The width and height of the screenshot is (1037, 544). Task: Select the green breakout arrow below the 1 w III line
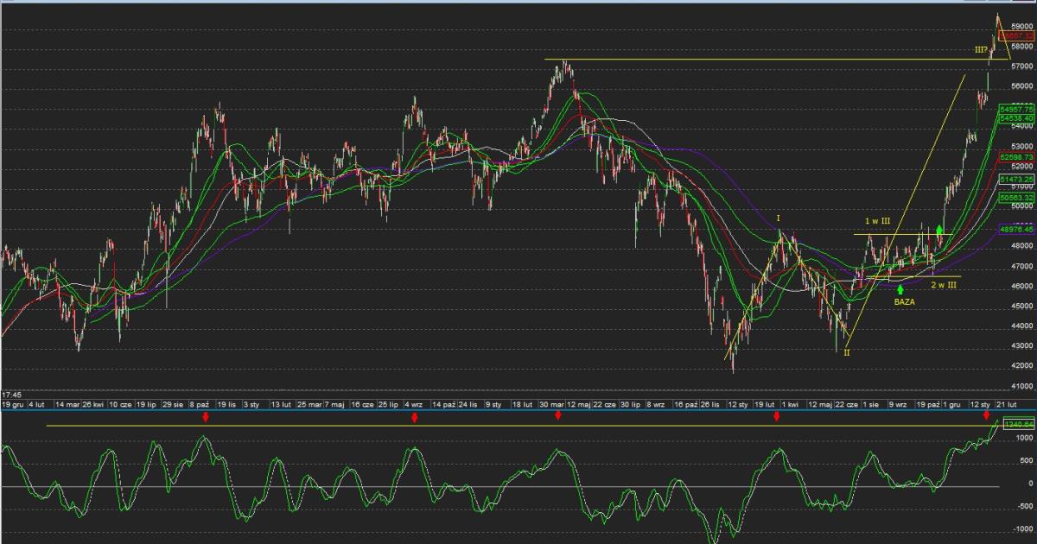939,231
